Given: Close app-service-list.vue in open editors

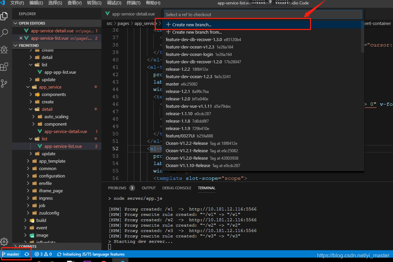Looking at the screenshot, I should pos(21,38).
